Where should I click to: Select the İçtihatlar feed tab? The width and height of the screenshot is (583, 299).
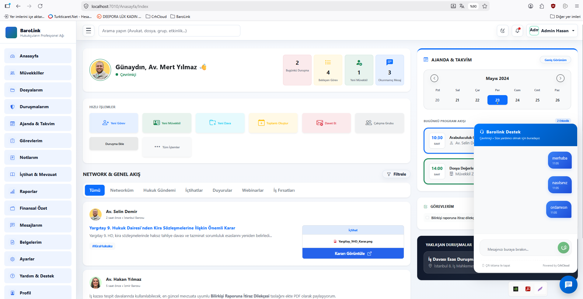[194, 190]
